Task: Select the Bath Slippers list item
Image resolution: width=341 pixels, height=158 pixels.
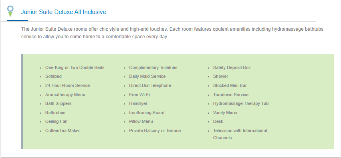Action: point(58,103)
